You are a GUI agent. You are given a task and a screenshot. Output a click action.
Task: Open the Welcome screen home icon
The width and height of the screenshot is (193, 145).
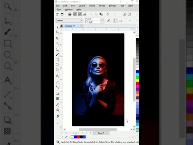click(62, 26)
